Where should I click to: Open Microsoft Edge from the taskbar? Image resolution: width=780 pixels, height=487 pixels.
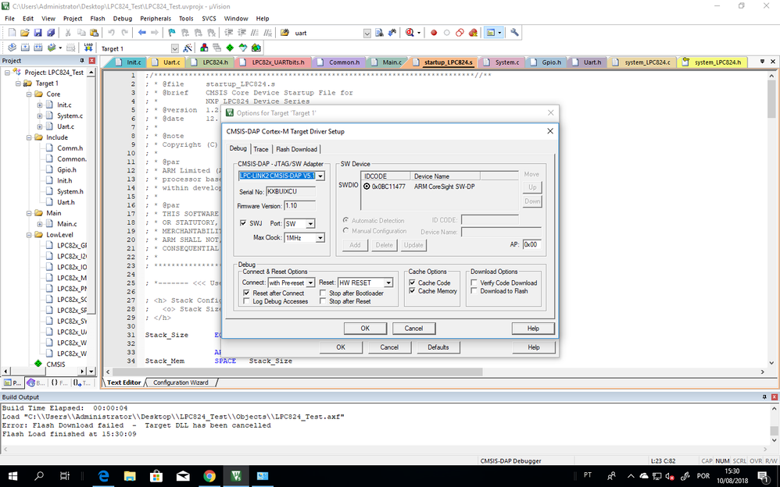pyautogui.click(x=103, y=475)
